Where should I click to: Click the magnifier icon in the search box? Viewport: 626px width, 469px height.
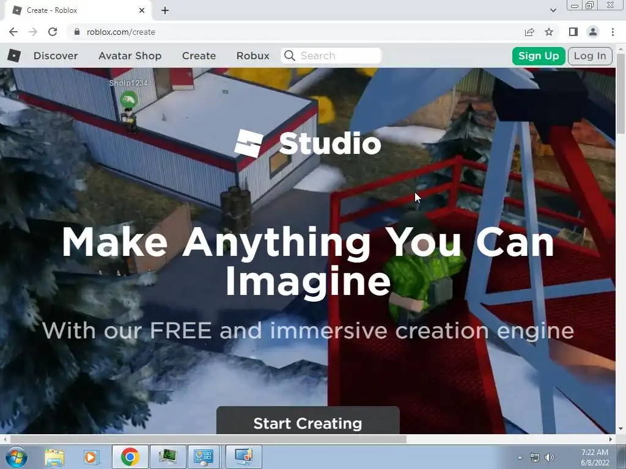point(290,56)
